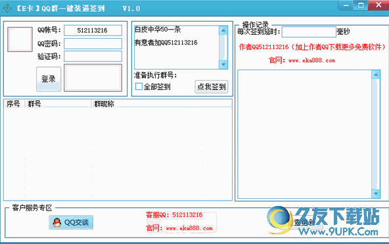
Task: Maximize the window
Action: (361, 5)
